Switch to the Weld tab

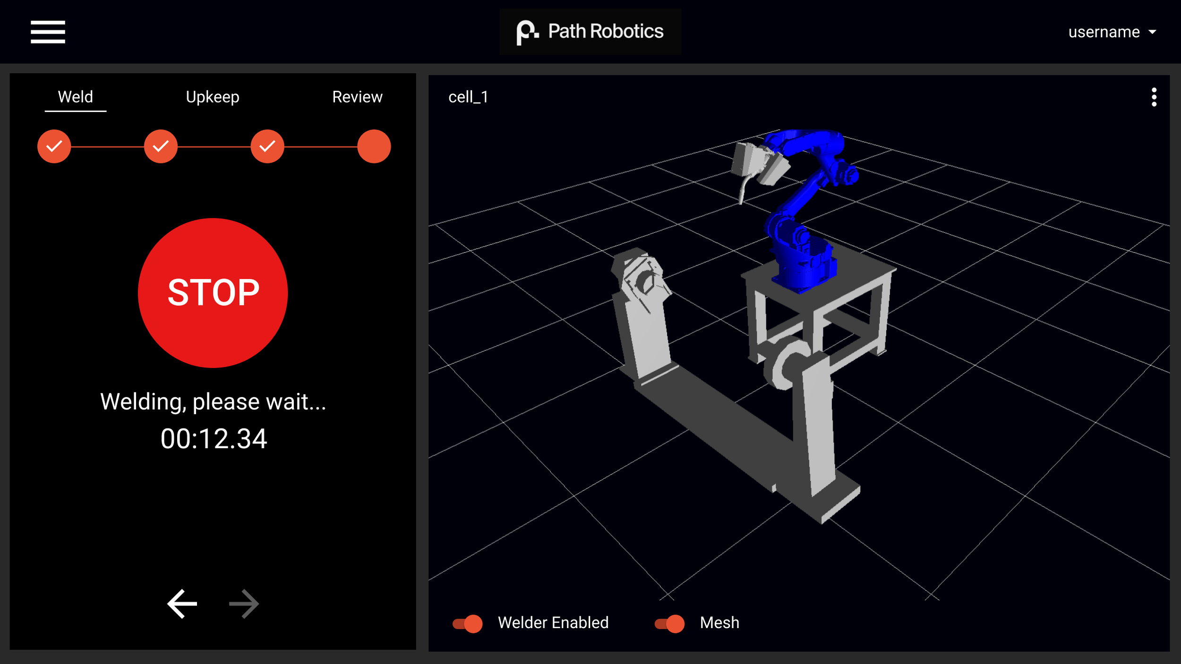point(76,97)
